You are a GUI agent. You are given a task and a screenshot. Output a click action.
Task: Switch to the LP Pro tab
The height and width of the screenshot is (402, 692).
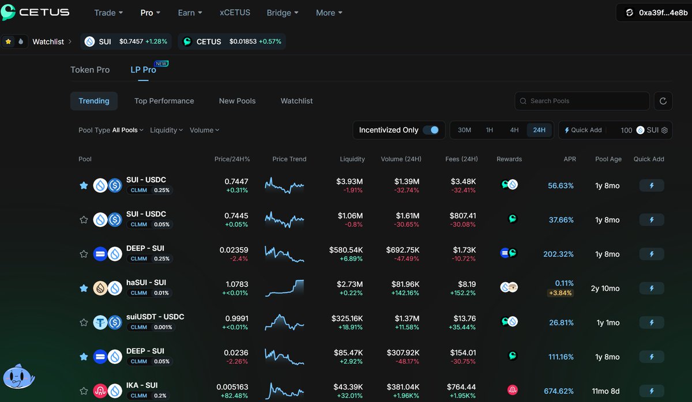point(144,70)
